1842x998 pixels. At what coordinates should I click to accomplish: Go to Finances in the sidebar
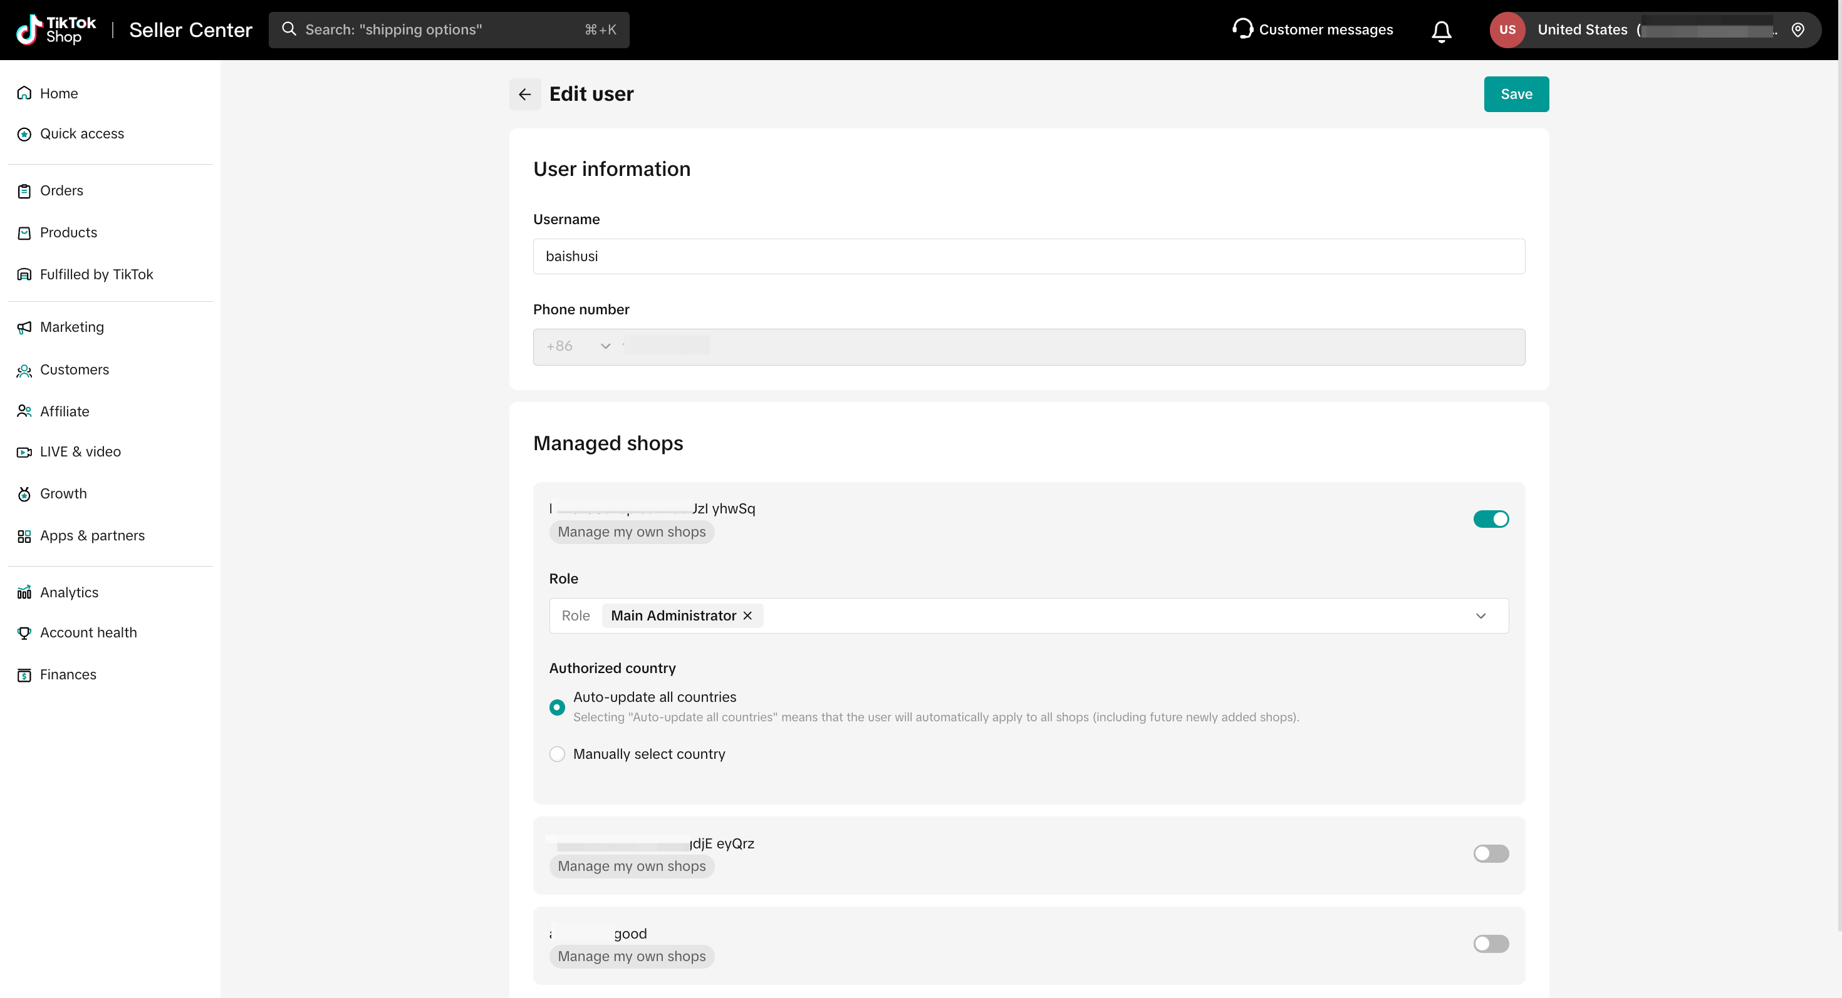point(68,674)
